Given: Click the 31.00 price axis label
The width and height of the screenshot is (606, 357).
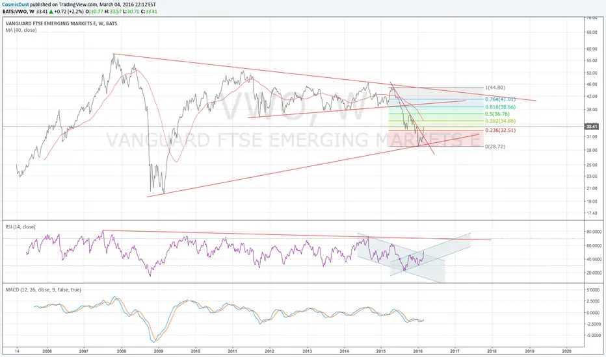Looking at the screenshot, I should [592, 136].
